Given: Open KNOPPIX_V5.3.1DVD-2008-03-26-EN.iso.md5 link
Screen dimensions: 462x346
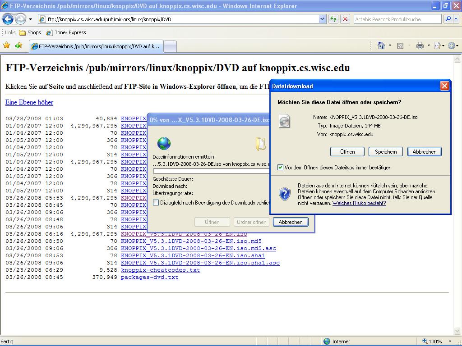Looking at the screenshot, I should tap(191, 241).
